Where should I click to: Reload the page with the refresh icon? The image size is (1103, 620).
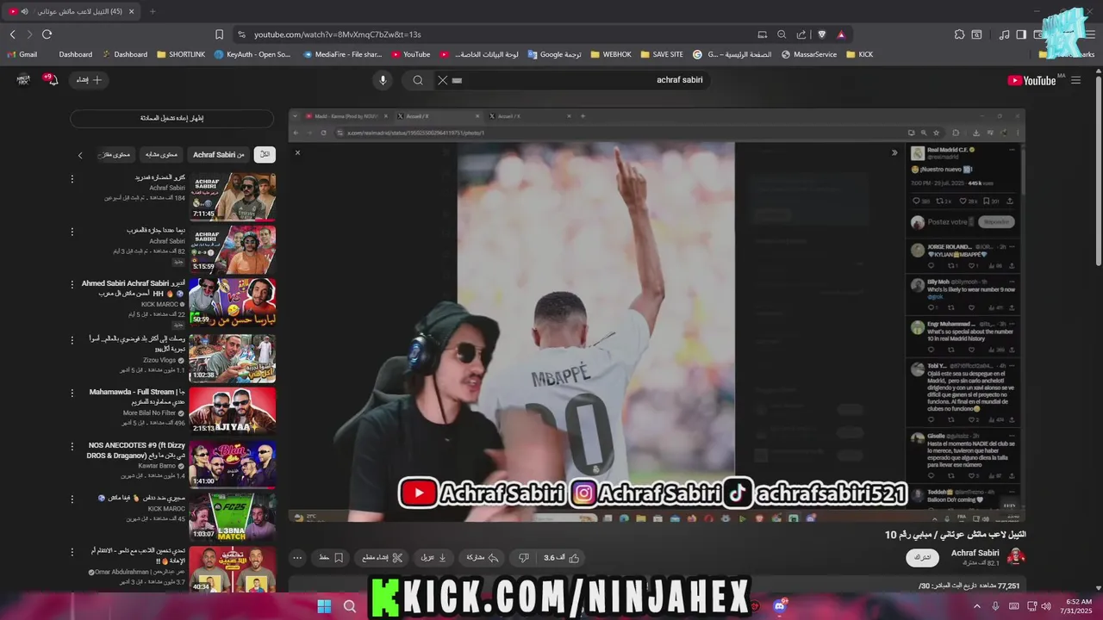[x=47, y=34]
